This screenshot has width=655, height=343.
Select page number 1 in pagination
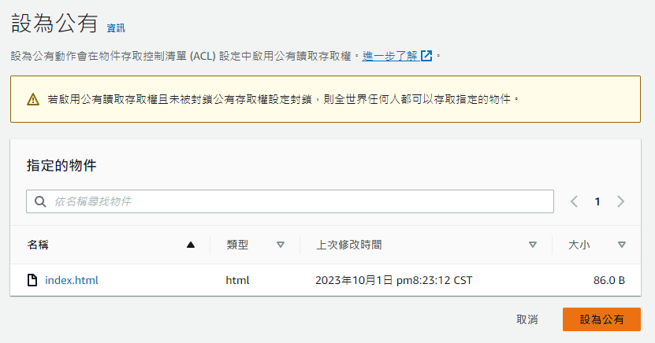click(x=597, y=201)
